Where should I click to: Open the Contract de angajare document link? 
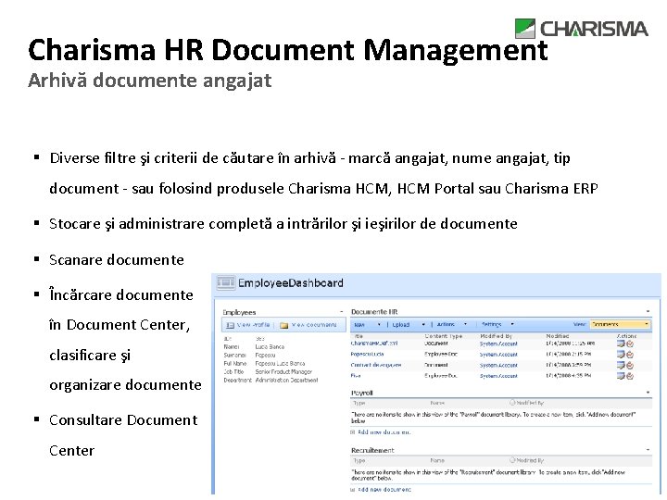(x=376, y=365)
